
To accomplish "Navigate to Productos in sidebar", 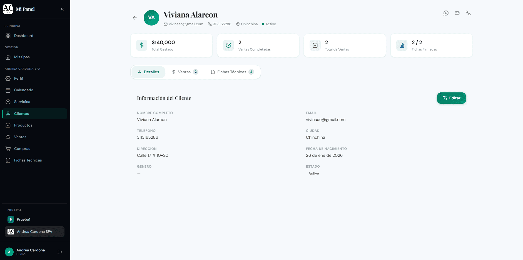I will [23, 125].
